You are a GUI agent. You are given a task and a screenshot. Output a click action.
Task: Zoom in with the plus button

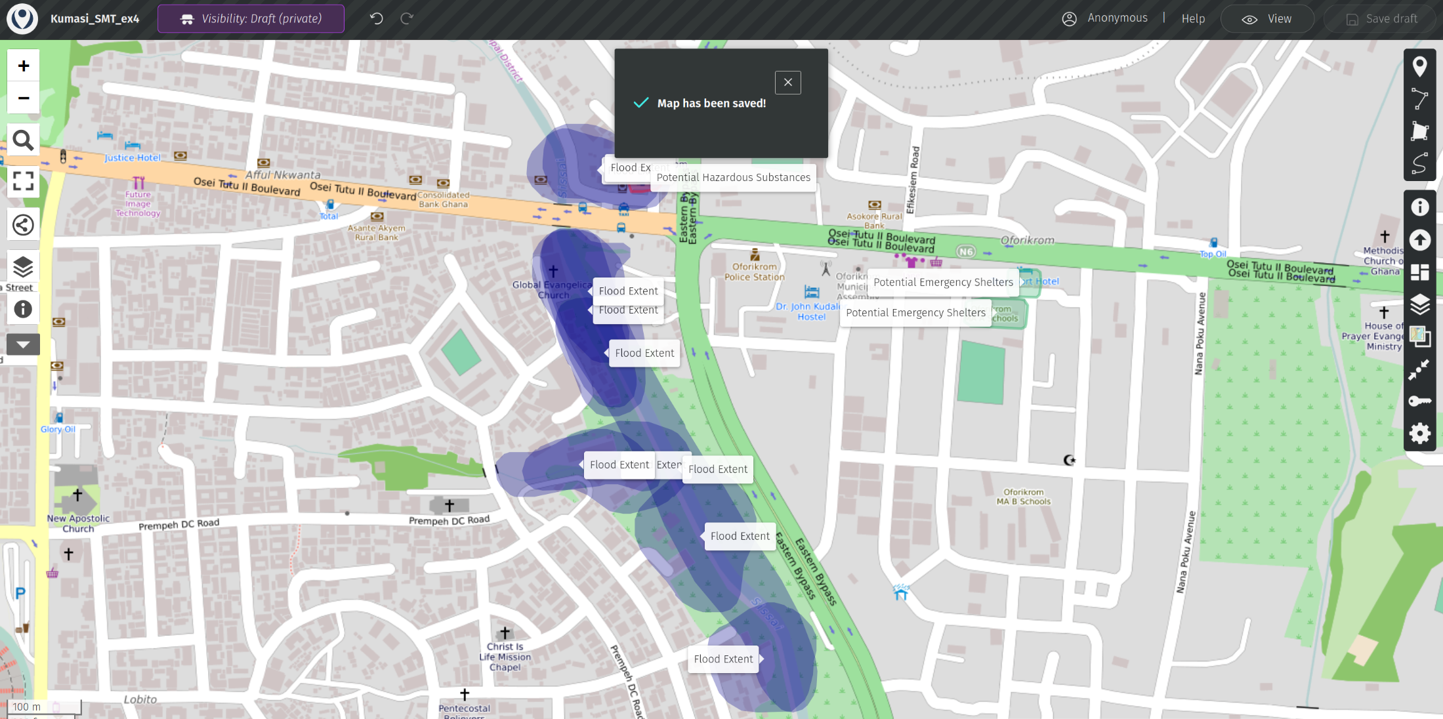point(24,66)
